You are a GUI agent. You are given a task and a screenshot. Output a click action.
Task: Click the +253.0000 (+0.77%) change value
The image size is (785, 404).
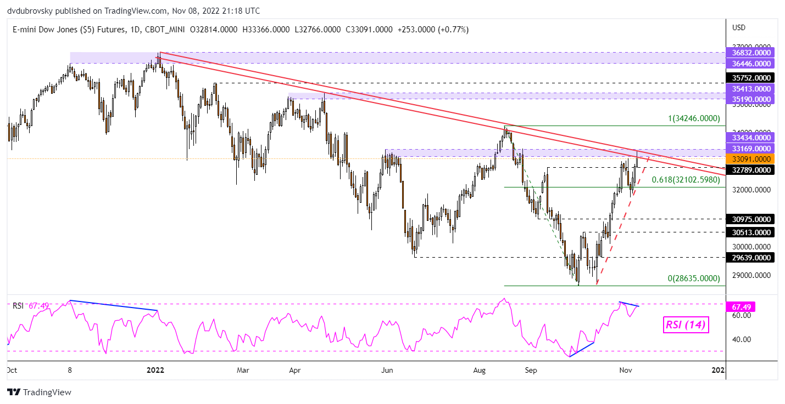433,30
